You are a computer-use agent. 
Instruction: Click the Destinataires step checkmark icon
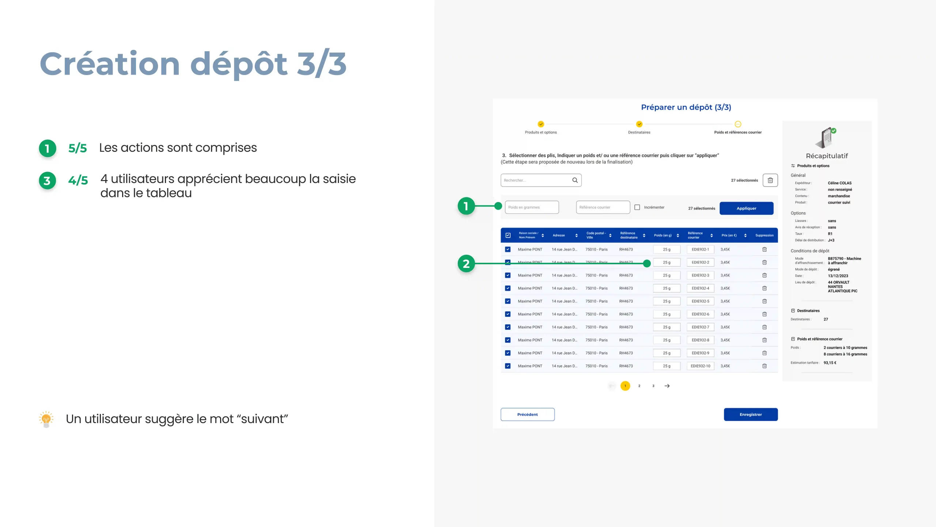(x=639, y=124)
